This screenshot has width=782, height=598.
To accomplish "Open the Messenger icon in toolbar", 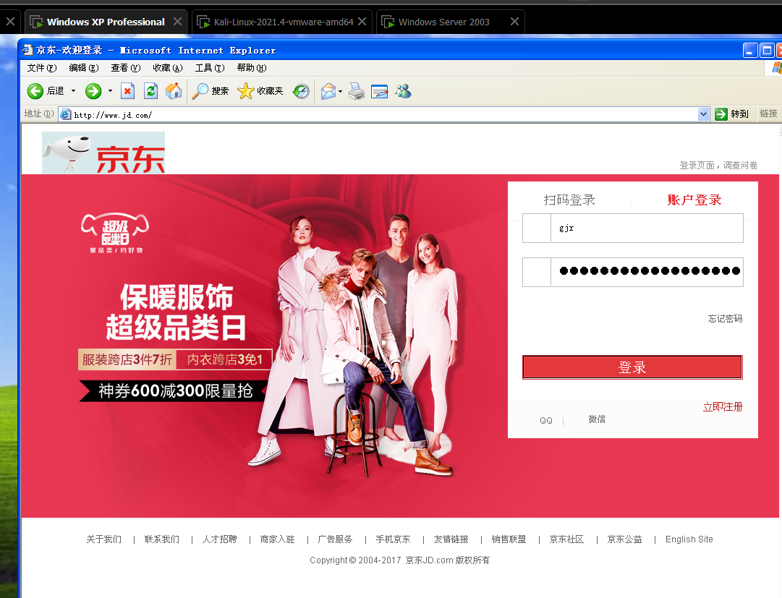I will [403, 91].
